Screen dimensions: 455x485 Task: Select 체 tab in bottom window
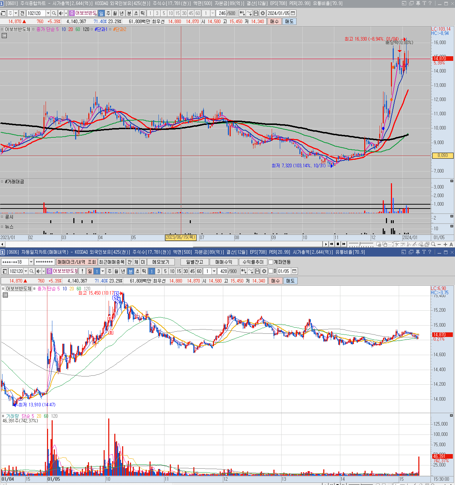click(136, 262)
